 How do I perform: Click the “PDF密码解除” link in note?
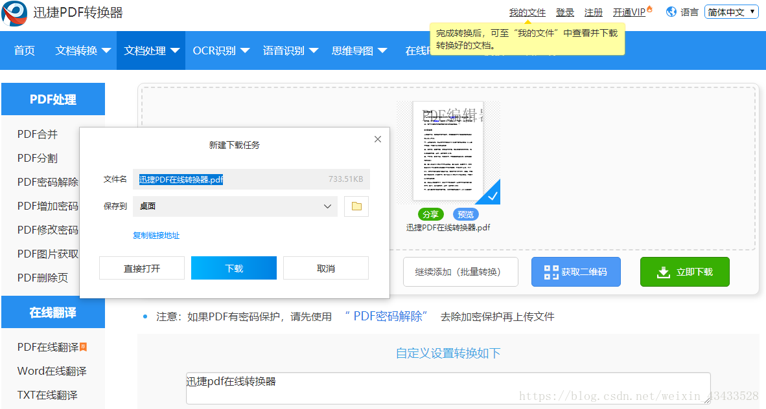point(386,316)
